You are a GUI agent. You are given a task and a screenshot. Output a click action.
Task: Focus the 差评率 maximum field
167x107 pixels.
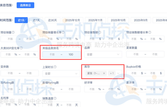point(153,89)
